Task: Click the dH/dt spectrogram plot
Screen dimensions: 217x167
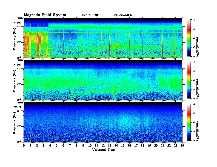Action: point(103,38)
